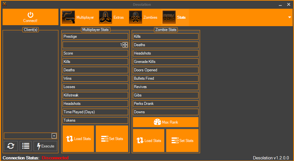Increase the Prestige value with up arrow
This screenshot has width=294, height=161.
pyautogui.click(x=125, y=44)
